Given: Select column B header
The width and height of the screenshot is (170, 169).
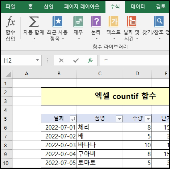Looking at the screenshot, I should [x=59, y=74].
